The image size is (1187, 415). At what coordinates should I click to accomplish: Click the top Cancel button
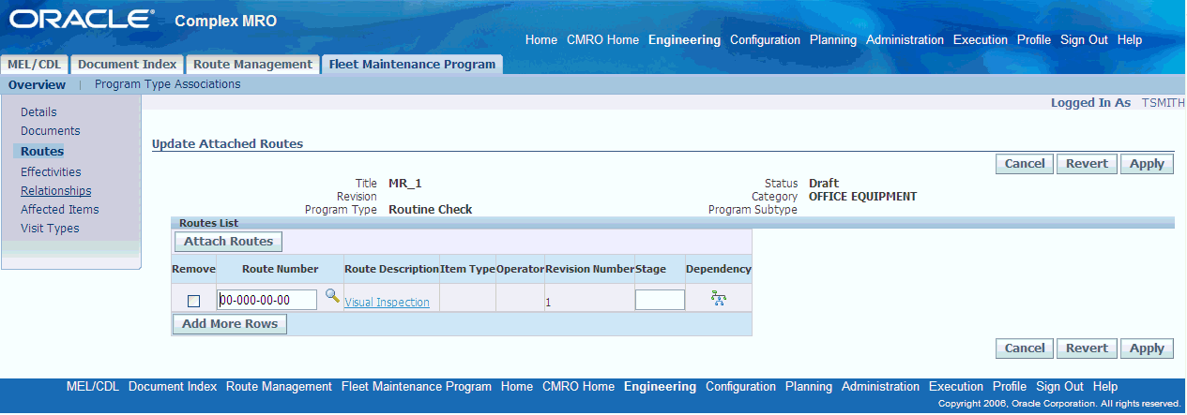coord(1025,164)
